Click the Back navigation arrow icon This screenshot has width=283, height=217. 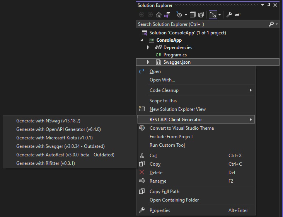click(141, 15)
